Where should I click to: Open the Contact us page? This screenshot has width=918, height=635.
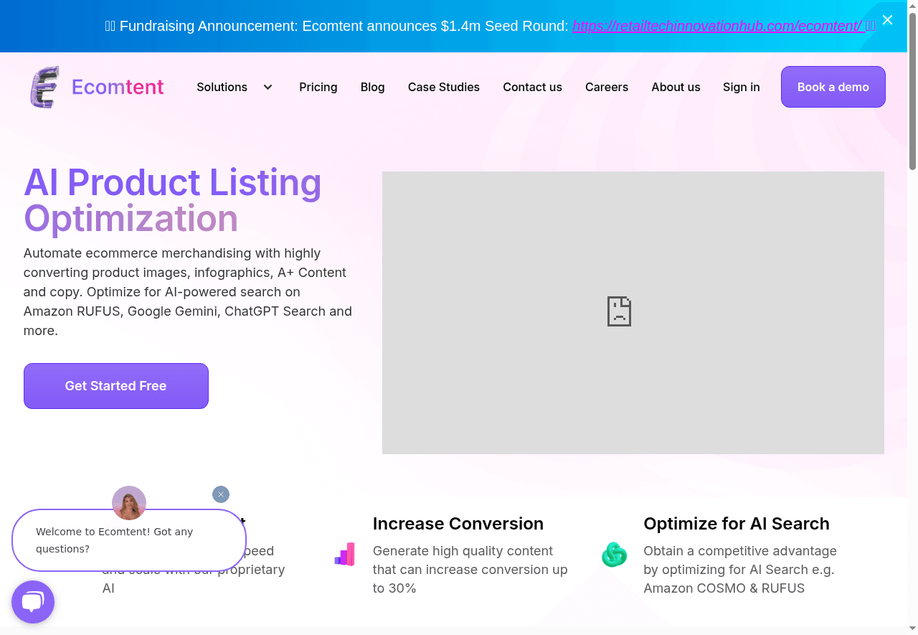(532, 88)
